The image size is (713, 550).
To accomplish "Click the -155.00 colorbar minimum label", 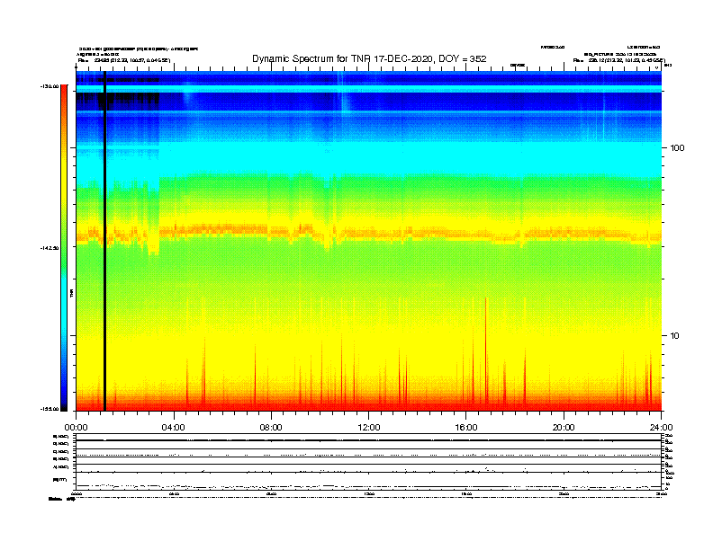I will tap(49, 409).
